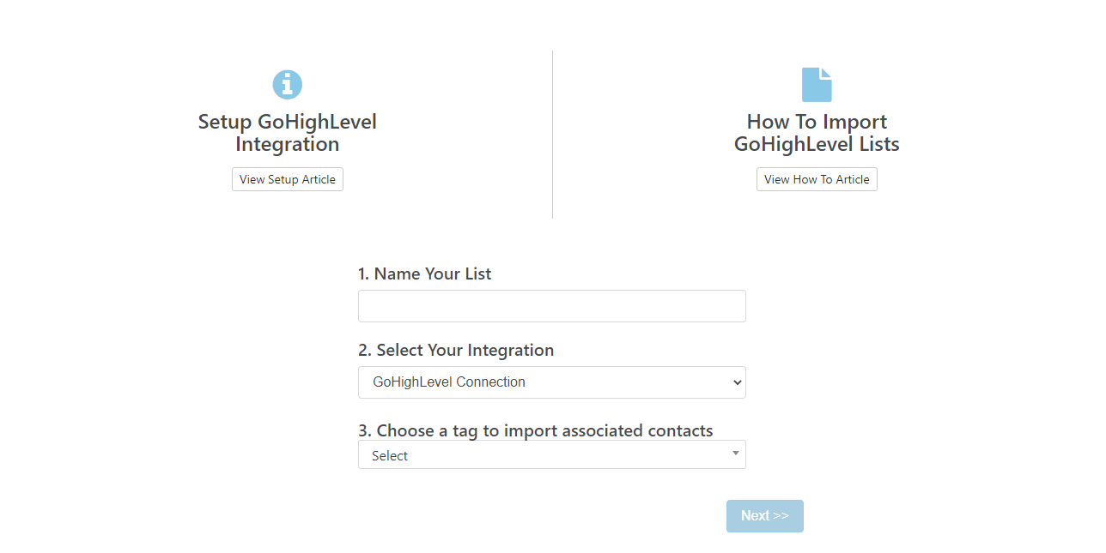This screenshot has width=1106, height=553.
Task: Click the words 'GoHighLevel Lists' in right heading
Action: coord(817,144)
